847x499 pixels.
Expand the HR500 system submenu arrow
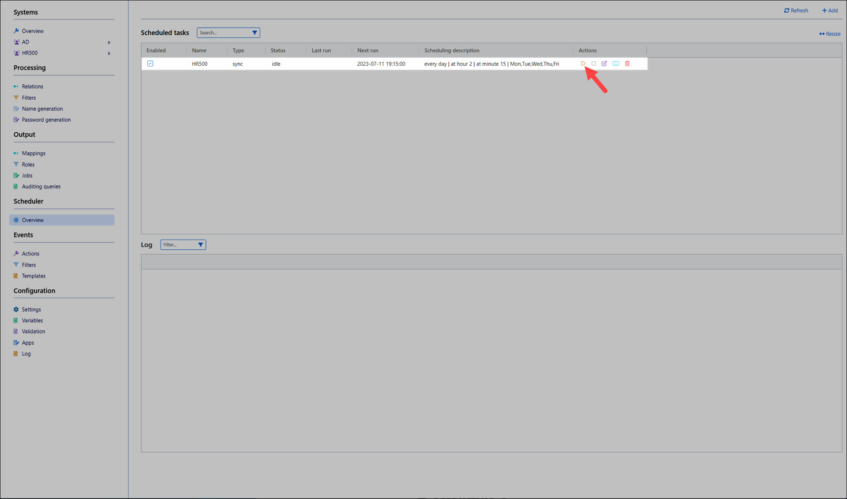pyautogui.click(x=109, y=53)
